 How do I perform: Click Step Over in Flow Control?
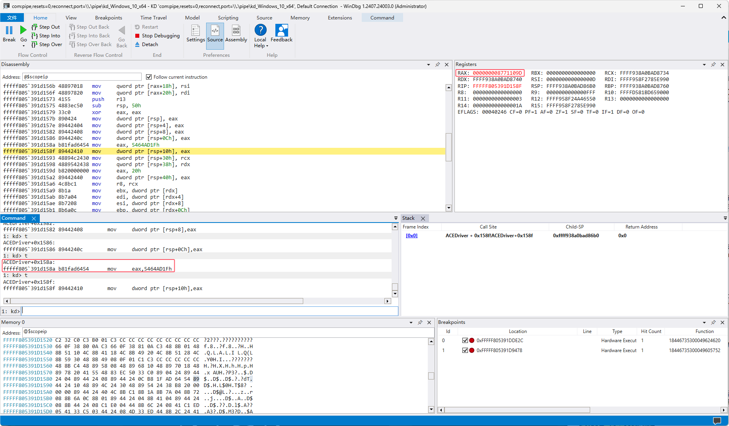pyautogui.click(x=47, y=45)
